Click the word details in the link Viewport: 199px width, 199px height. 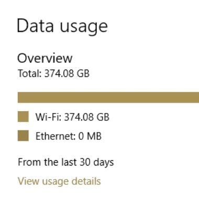86,181
